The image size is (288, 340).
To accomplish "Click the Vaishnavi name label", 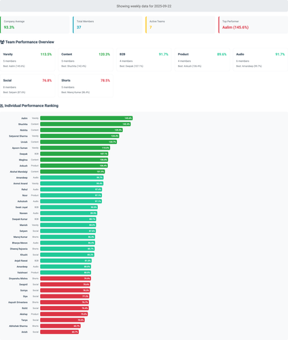I will point(22,273).
